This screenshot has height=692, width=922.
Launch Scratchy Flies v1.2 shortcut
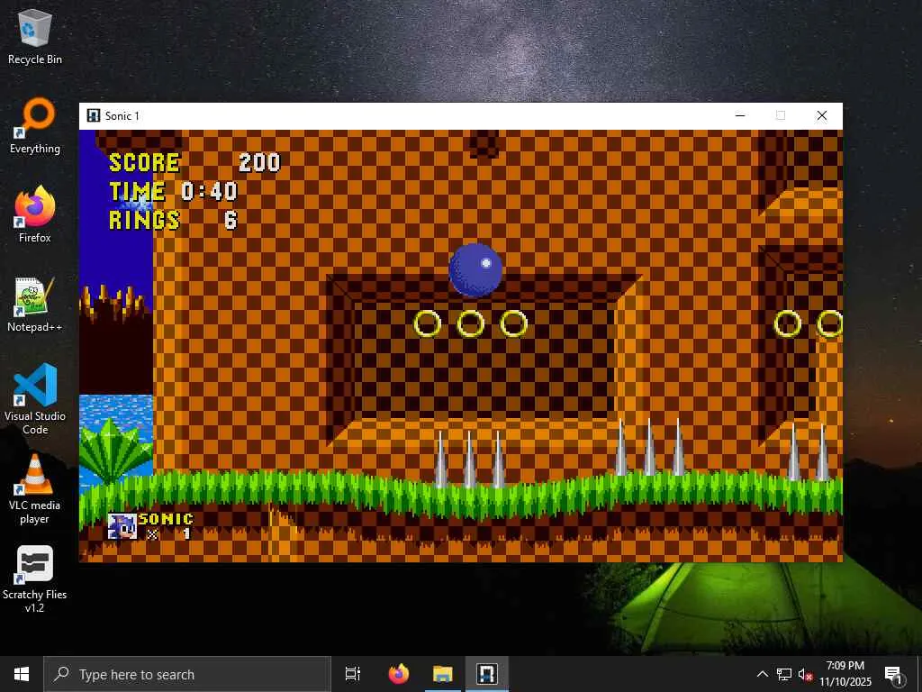35,579
